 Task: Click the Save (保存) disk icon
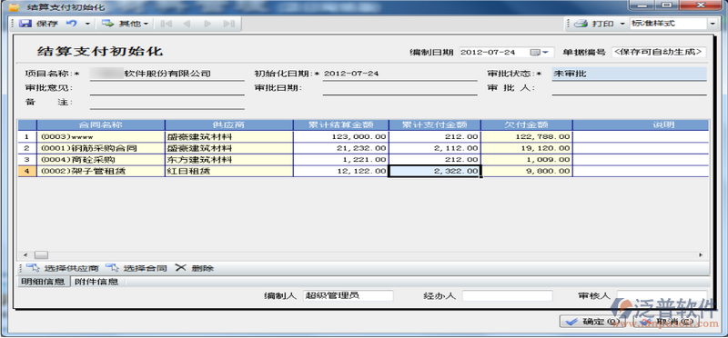tap(25, 24)
